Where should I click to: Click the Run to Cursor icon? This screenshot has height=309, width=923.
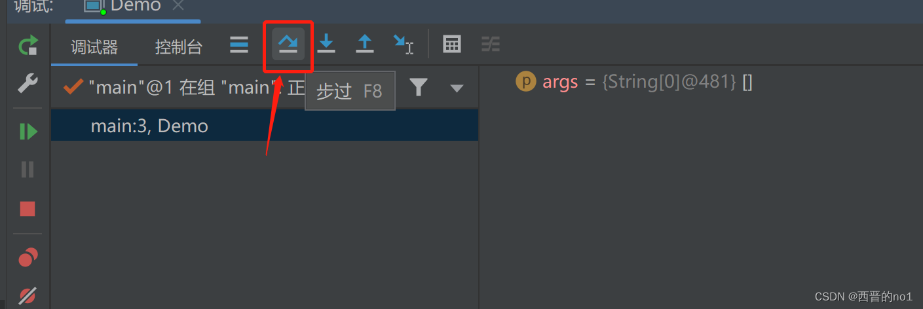click(x=403, y=45)
